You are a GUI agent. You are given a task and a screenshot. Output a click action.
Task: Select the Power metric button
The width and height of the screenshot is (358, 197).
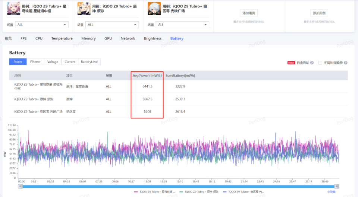coord(18,62)
